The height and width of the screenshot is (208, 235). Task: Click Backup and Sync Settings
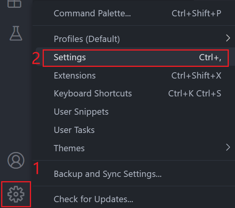[x=107, y=174]
